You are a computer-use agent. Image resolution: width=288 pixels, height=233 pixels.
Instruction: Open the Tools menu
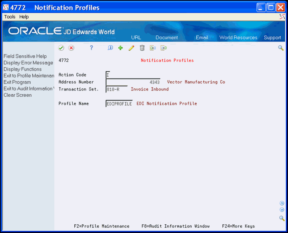point(10,17)
